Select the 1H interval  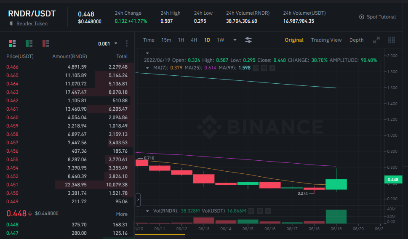click(x=181, y=40)
